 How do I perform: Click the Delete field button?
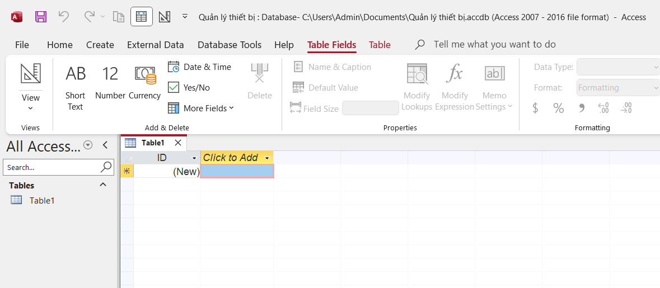[259, 82]
